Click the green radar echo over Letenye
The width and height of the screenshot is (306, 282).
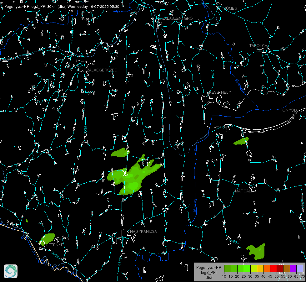pyautogui.click(x=47, y=239)
